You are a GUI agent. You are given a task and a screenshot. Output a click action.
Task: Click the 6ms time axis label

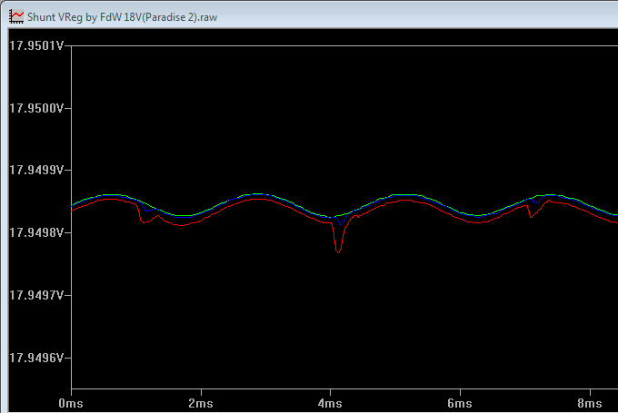[x=460, y=404]
